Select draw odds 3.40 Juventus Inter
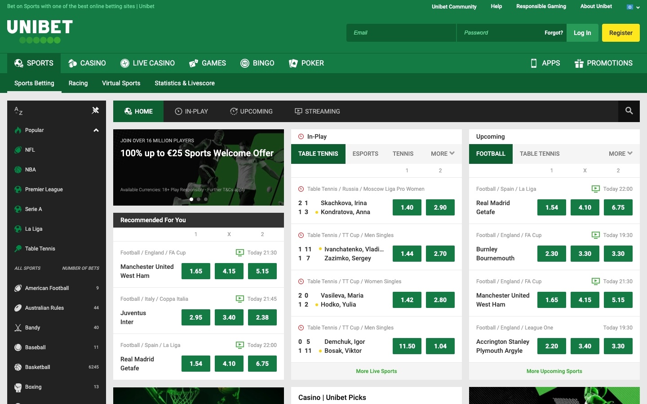Image resolution: width=647 pixels, height=404 pixels. click(229, 317)
